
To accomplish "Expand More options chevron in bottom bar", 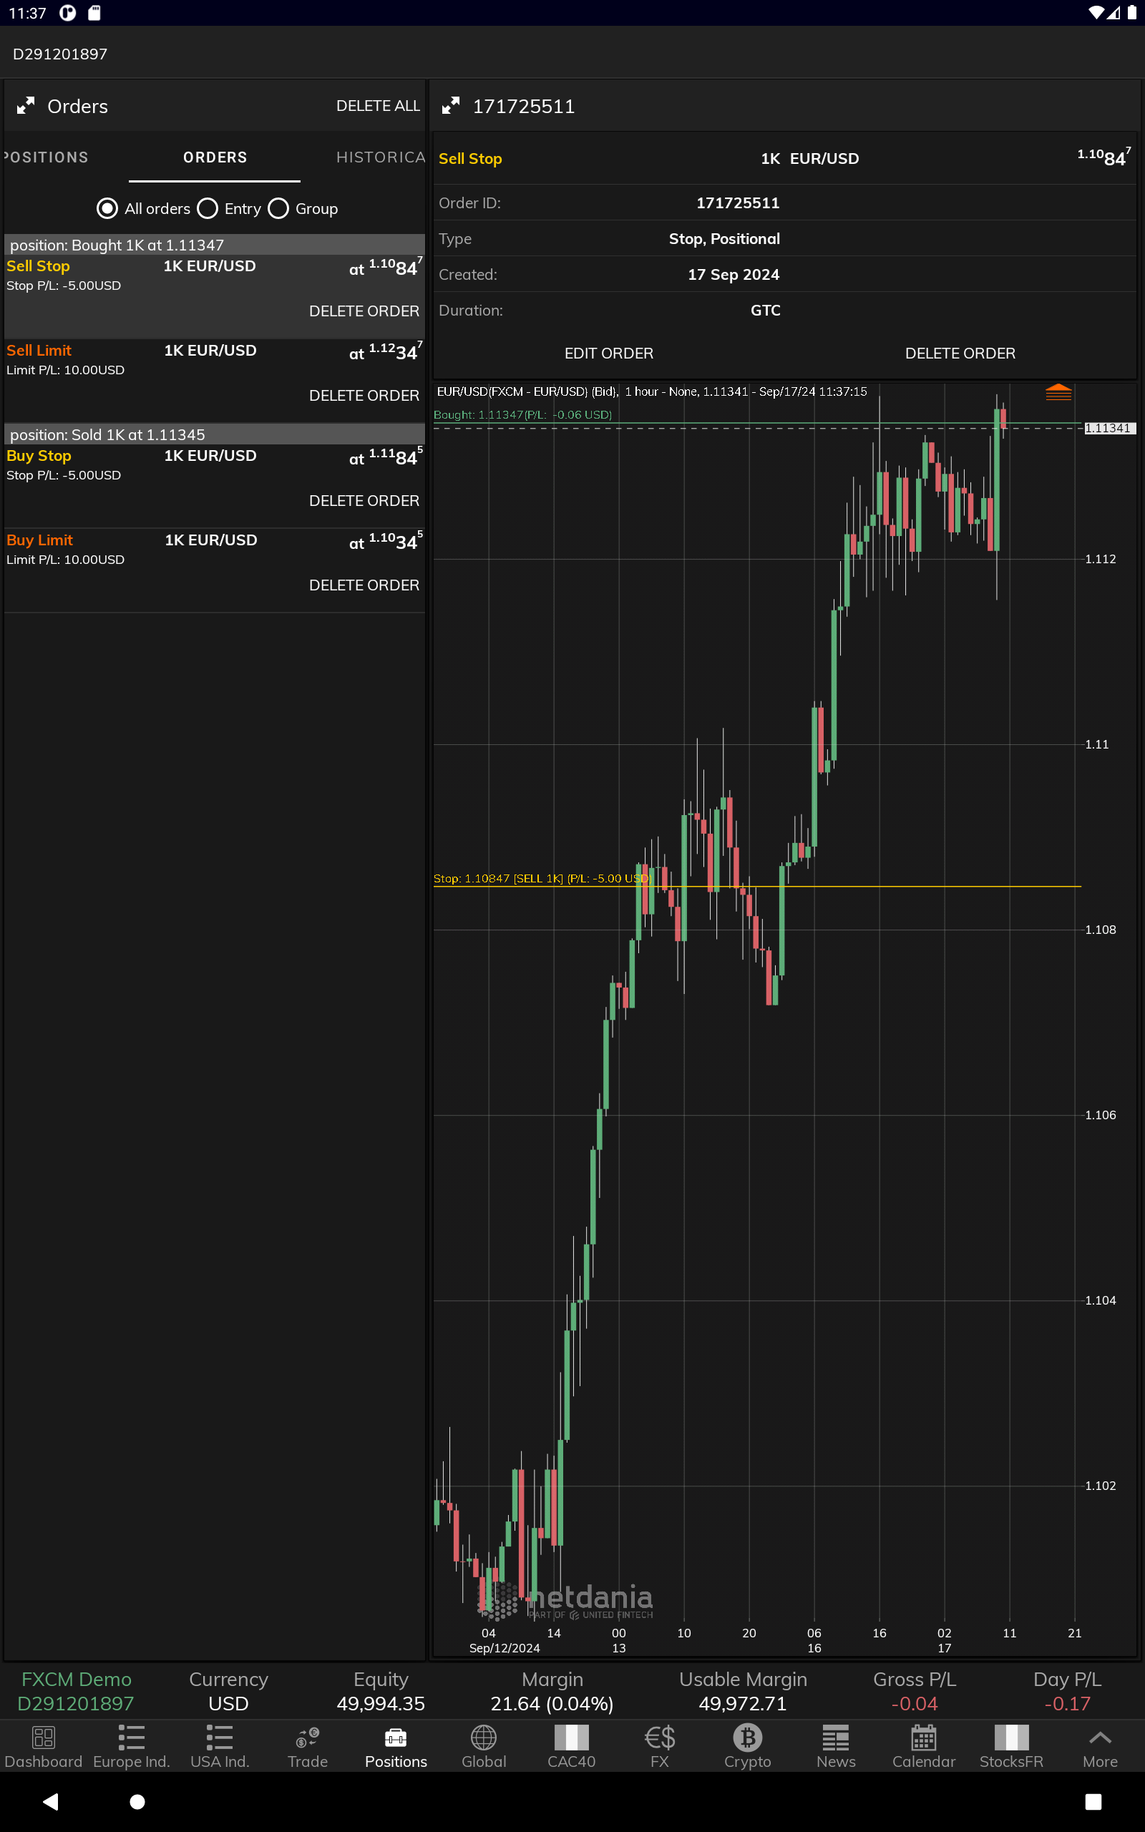I will click(x=1100, y=1738).
